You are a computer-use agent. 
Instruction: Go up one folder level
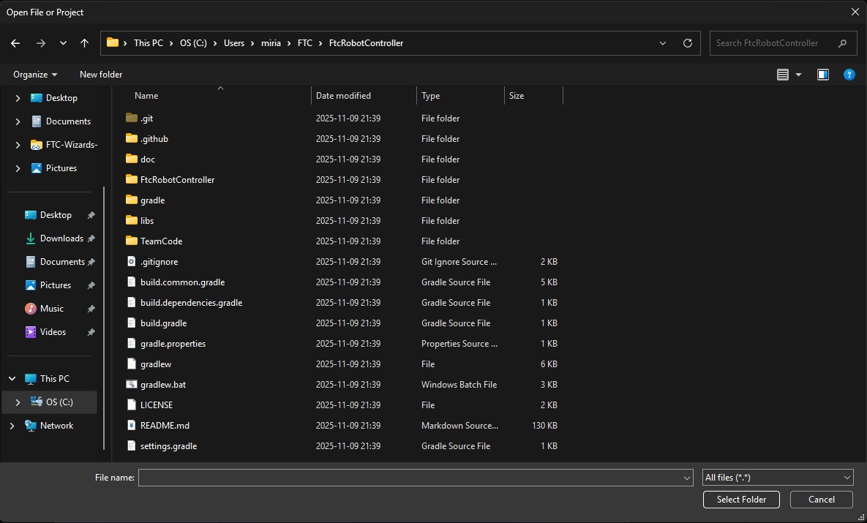click(x=84, y=43)
